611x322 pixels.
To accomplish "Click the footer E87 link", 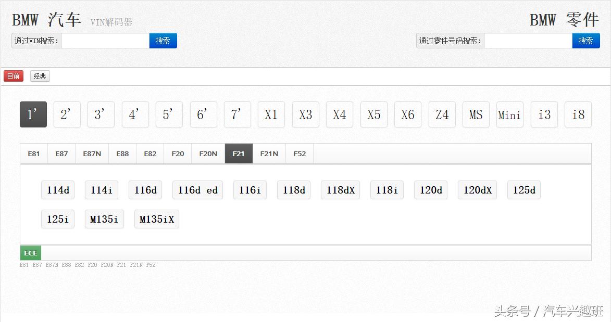I will click(x=37, y=265).
